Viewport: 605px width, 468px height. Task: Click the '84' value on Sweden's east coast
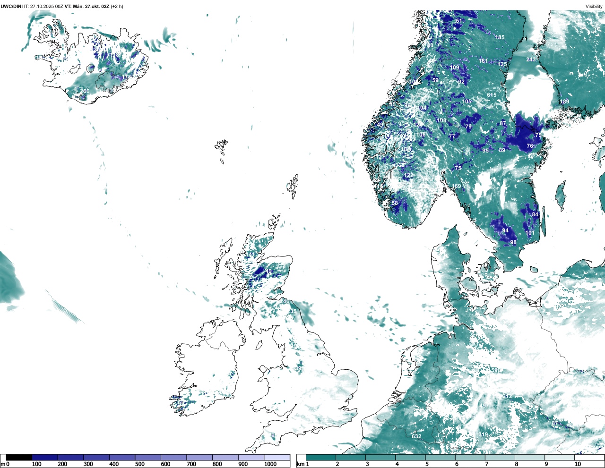click(535, 214)
